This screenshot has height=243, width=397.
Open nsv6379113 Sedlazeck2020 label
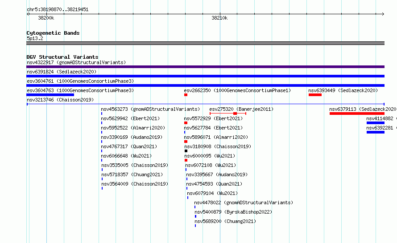click(x=363, y=109)
